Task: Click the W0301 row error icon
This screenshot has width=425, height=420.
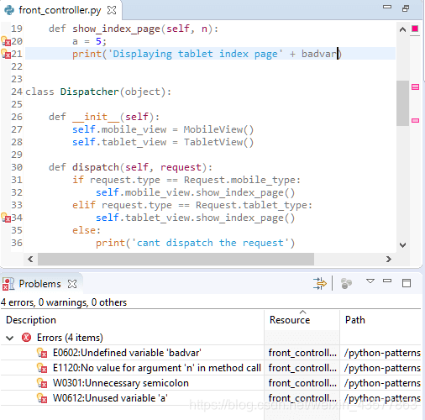Action: click(42, 383)
